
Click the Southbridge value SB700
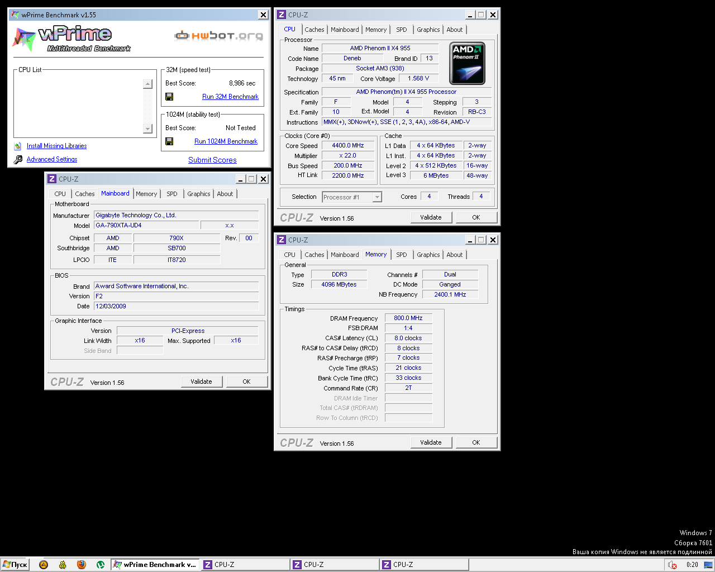click(177, 248)
